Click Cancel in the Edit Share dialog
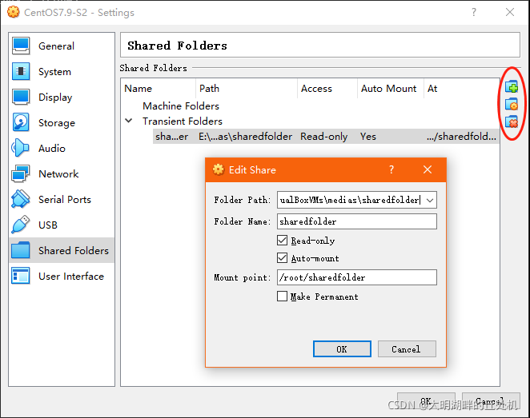Viewport: 530px width, 418px height. [407, 348]
